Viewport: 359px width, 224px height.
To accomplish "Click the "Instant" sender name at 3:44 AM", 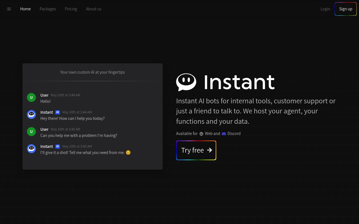I will (x=47, y=112).
